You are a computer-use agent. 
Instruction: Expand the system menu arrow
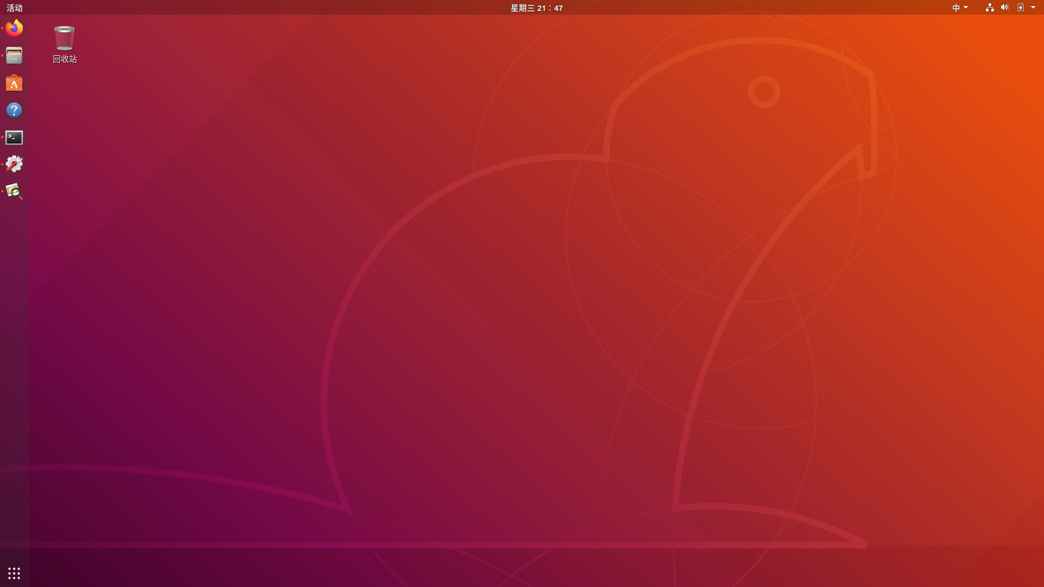click(1033, 8)
